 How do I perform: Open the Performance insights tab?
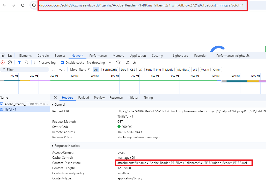pos(231,55)
